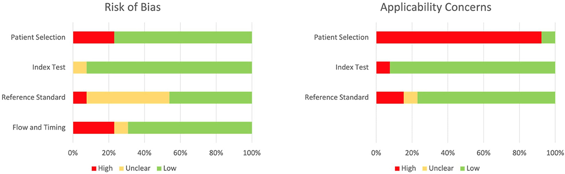The height and width of the screenshot is (174, 565).
Task: Click the Reference Standard label in Applicability Concerns chart
Action: (336, 98)
